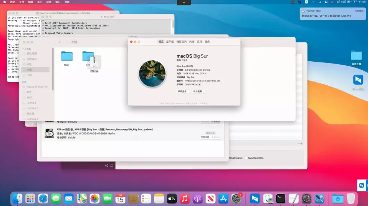
Task: Open the 帮助 menu in menu bar
Action: point(67,2)
